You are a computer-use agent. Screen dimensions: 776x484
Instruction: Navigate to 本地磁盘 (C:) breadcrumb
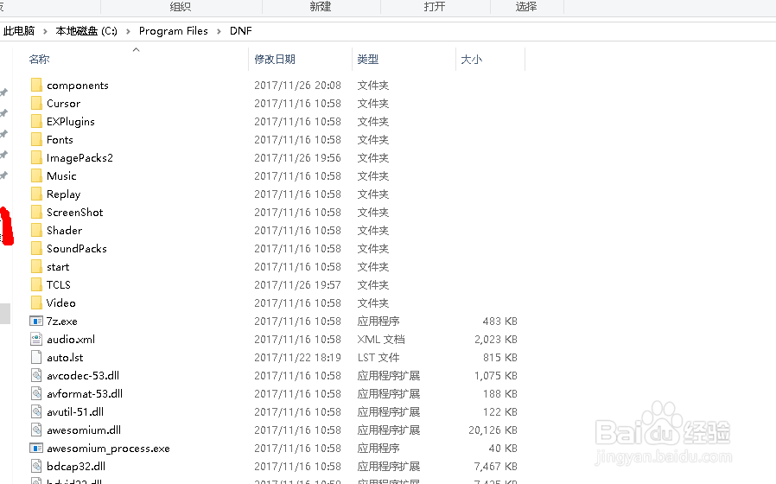[86, 31]
